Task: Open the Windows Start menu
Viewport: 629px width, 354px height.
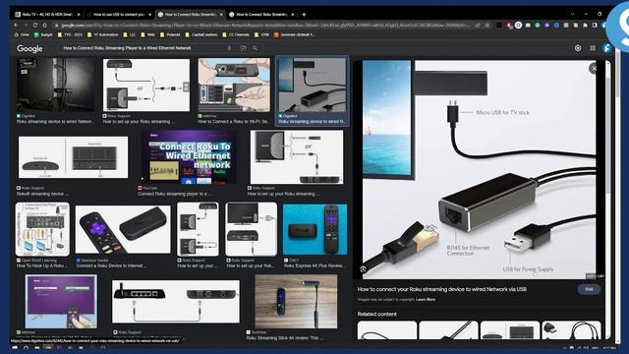Action: tap(15, 347)
